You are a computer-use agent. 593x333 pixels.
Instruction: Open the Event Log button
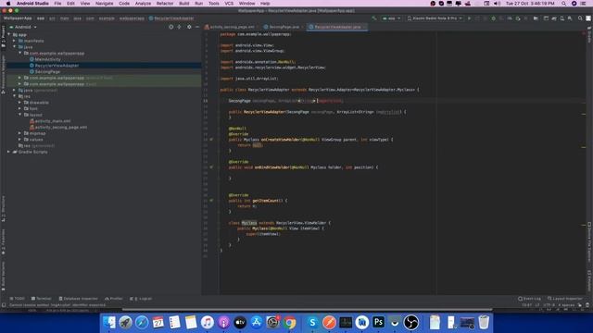(x=529, y=299)
